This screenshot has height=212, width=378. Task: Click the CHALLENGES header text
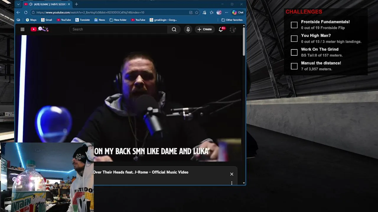(304, 12)
